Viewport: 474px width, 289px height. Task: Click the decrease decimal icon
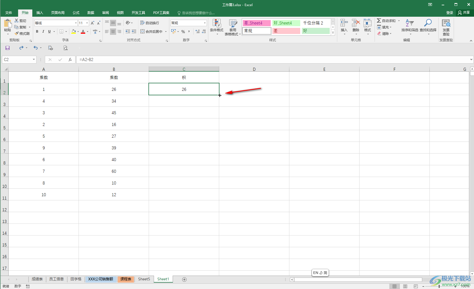pyautogui.click(x=204, y=31)
